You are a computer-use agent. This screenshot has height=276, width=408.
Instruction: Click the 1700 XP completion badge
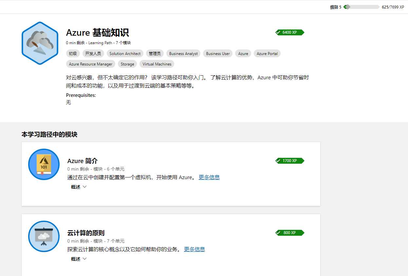290,161
